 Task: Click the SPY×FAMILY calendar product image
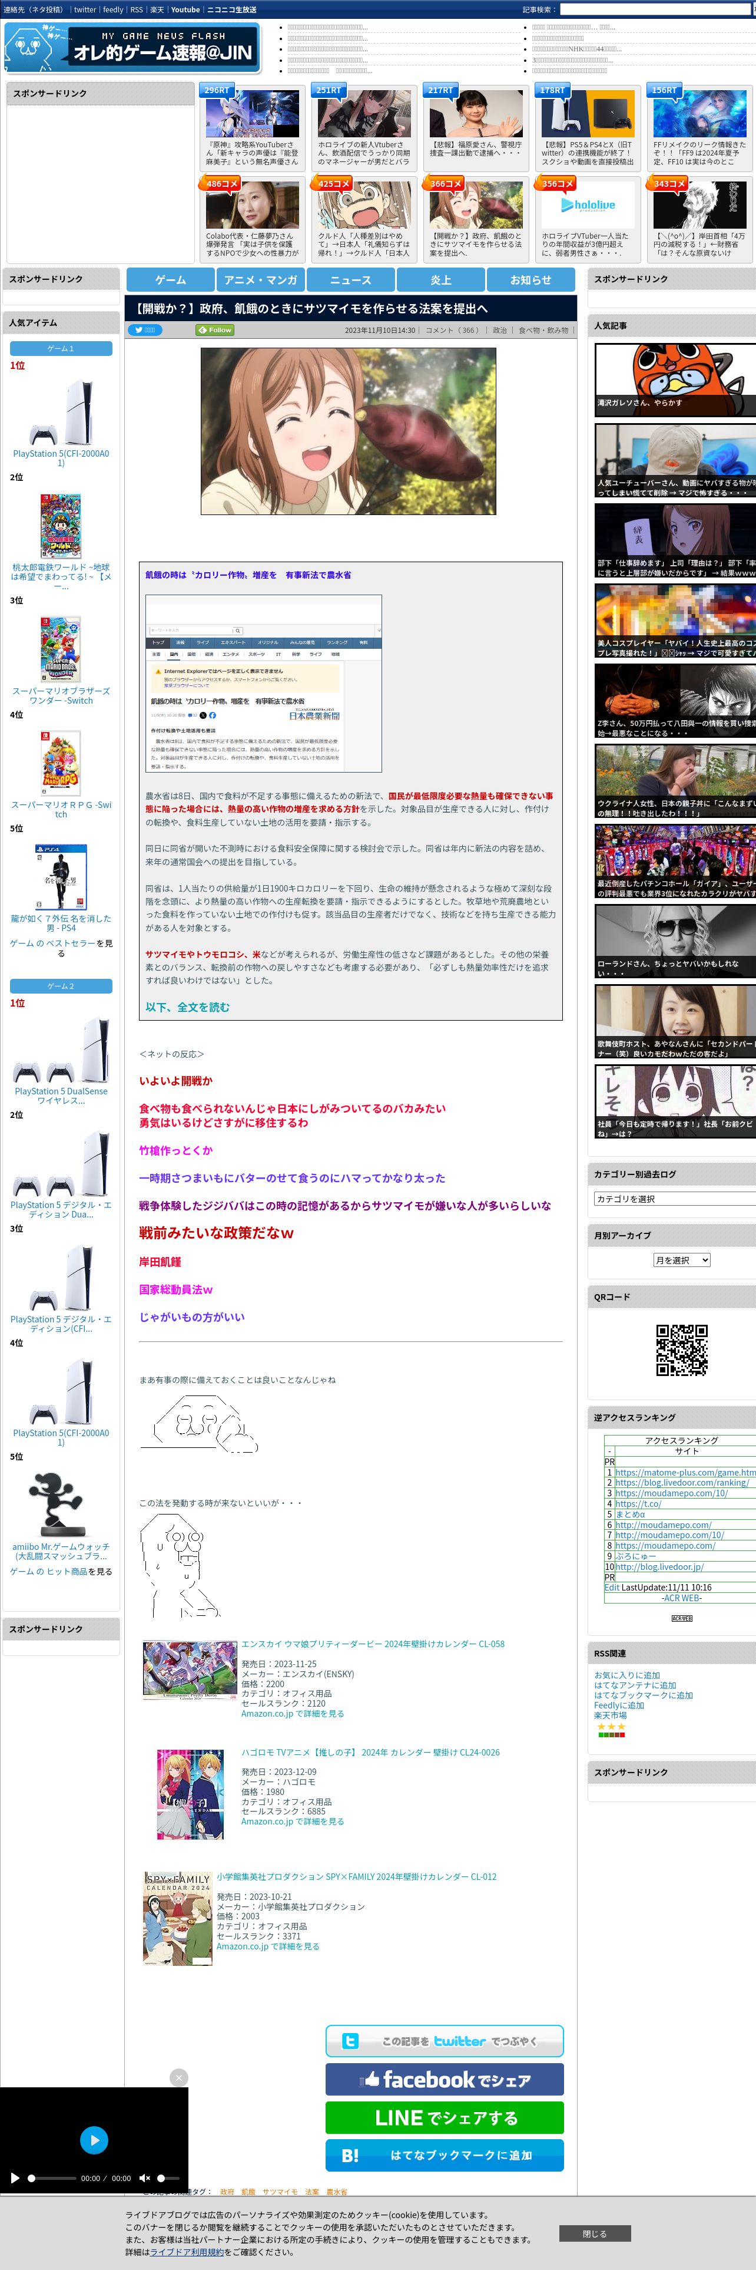(x=178, y=1918)
